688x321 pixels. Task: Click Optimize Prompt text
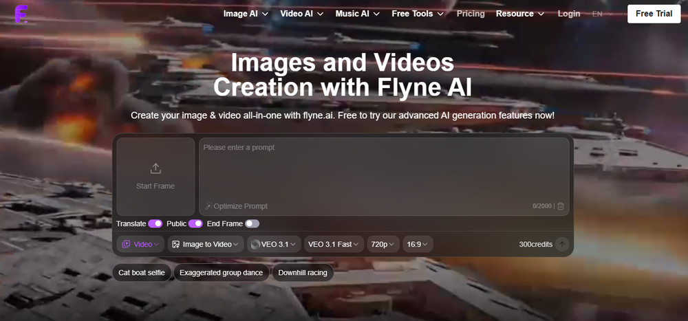click(240, 206)
